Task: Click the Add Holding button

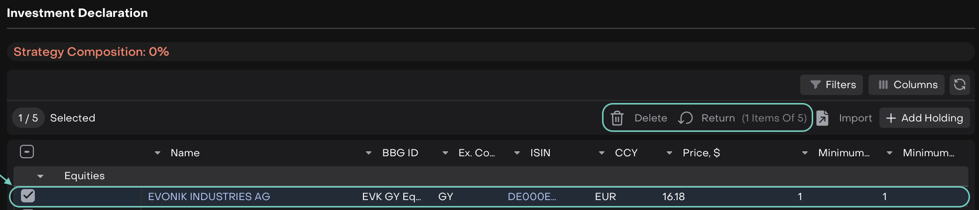Action: pos(924,118)
